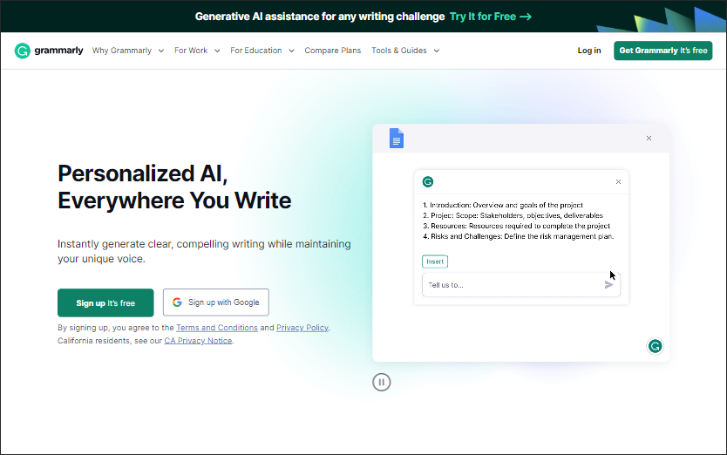Click the Google logo in sign-up button
Viewport: 727px width, 455px height.
(x=177, y=302)
